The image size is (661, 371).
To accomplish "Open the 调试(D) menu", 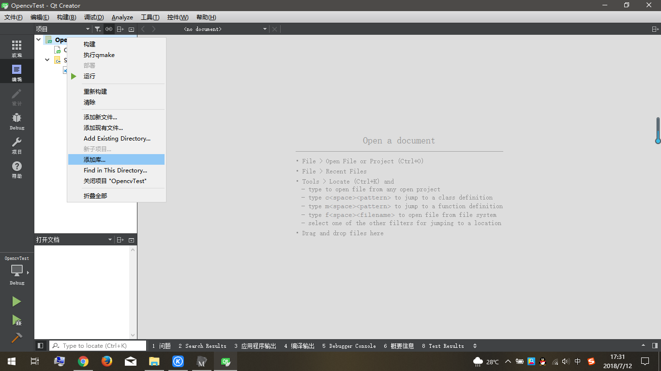I will 94,17.
